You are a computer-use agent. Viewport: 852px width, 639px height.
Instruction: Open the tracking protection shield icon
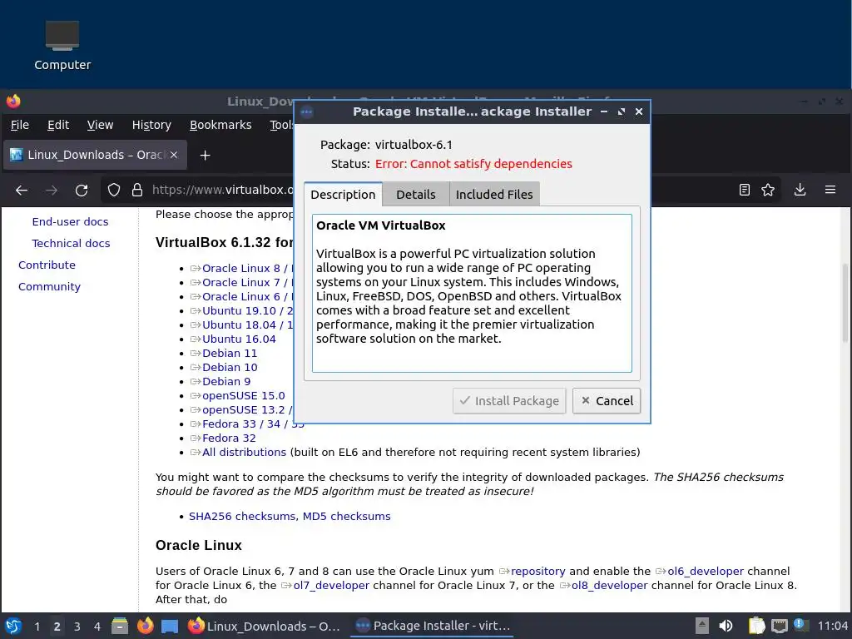click(113, 190)
